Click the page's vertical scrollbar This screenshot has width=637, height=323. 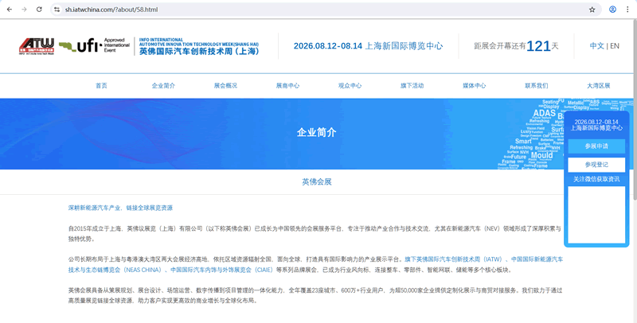tap(633, 159)
